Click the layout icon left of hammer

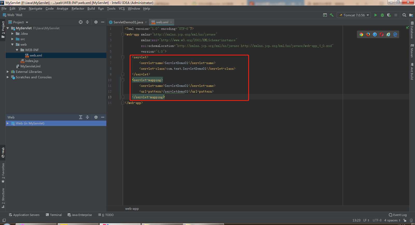(325, 15)
